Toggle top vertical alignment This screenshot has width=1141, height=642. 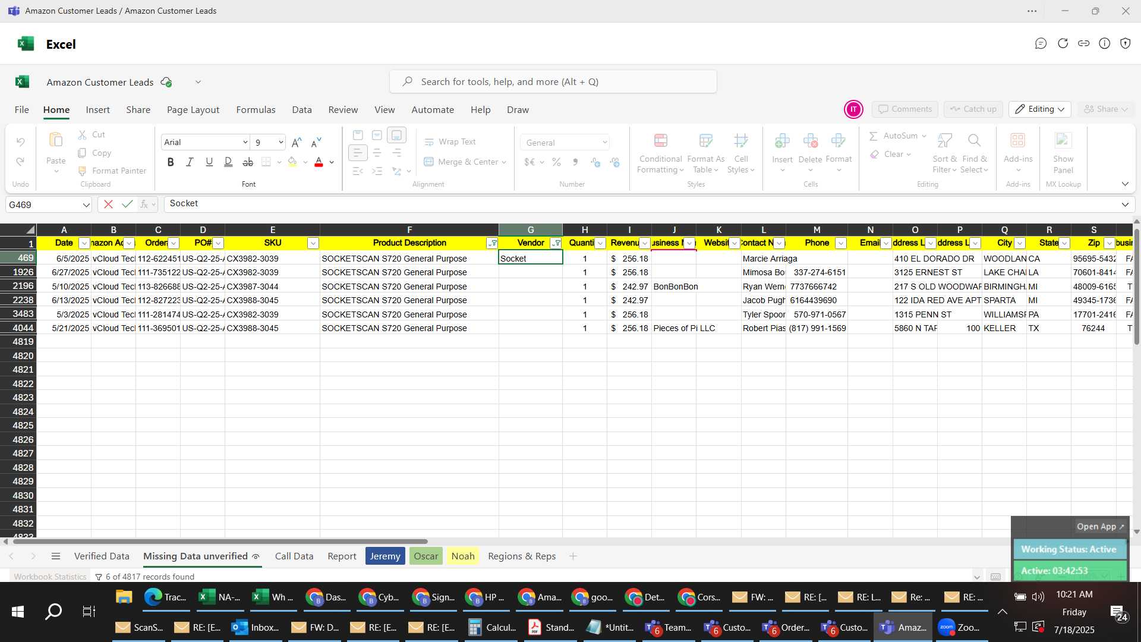tap(358, 135)
